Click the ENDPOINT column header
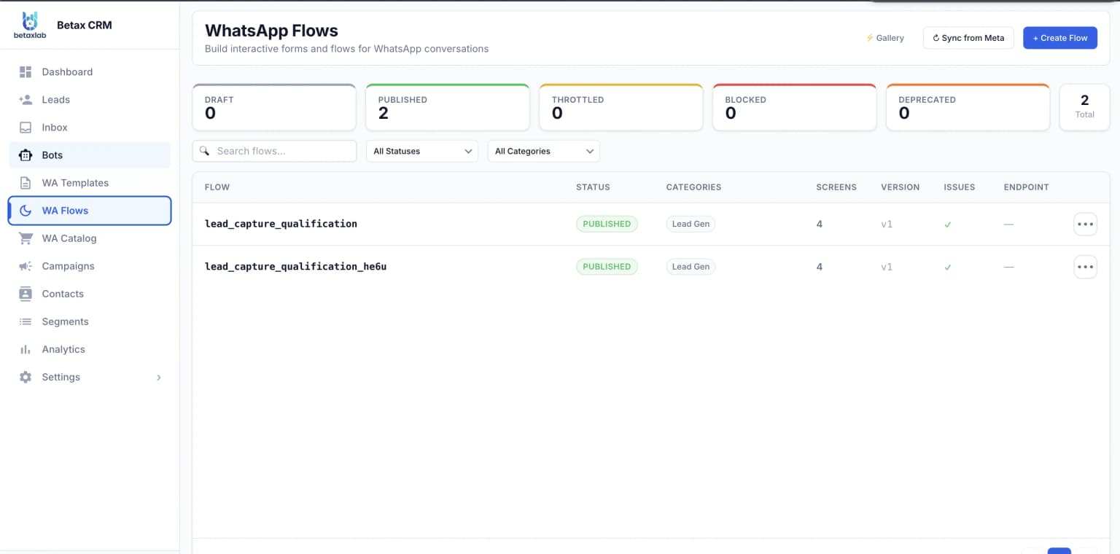 tap(1026, 187)
